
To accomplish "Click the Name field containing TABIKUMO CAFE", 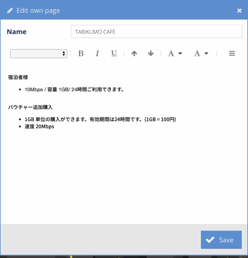I will (156, 32).
